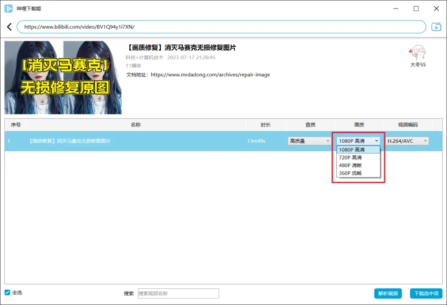
Task: Minimize the 哔哩下载姬 window
Action: (395, 9)
